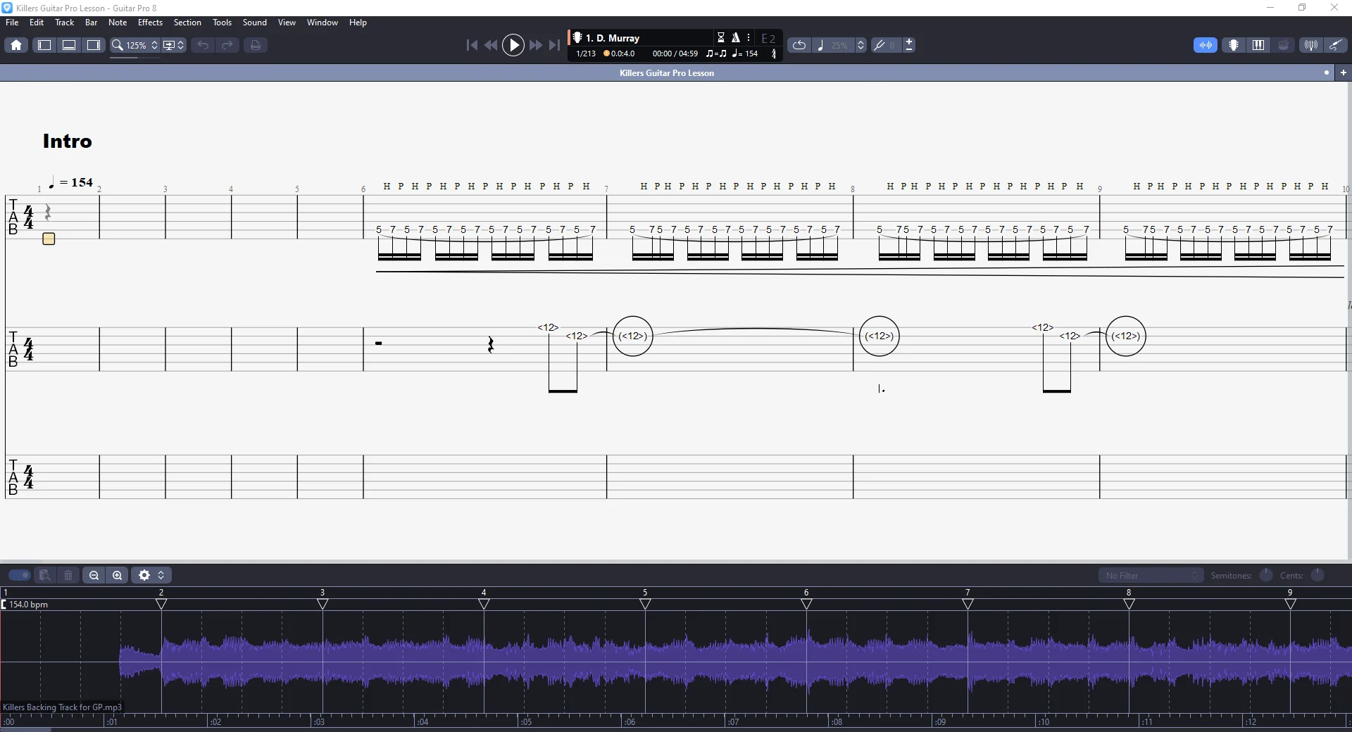
Task: Toggle the bottom global view panel
Action: click(69, 45)
